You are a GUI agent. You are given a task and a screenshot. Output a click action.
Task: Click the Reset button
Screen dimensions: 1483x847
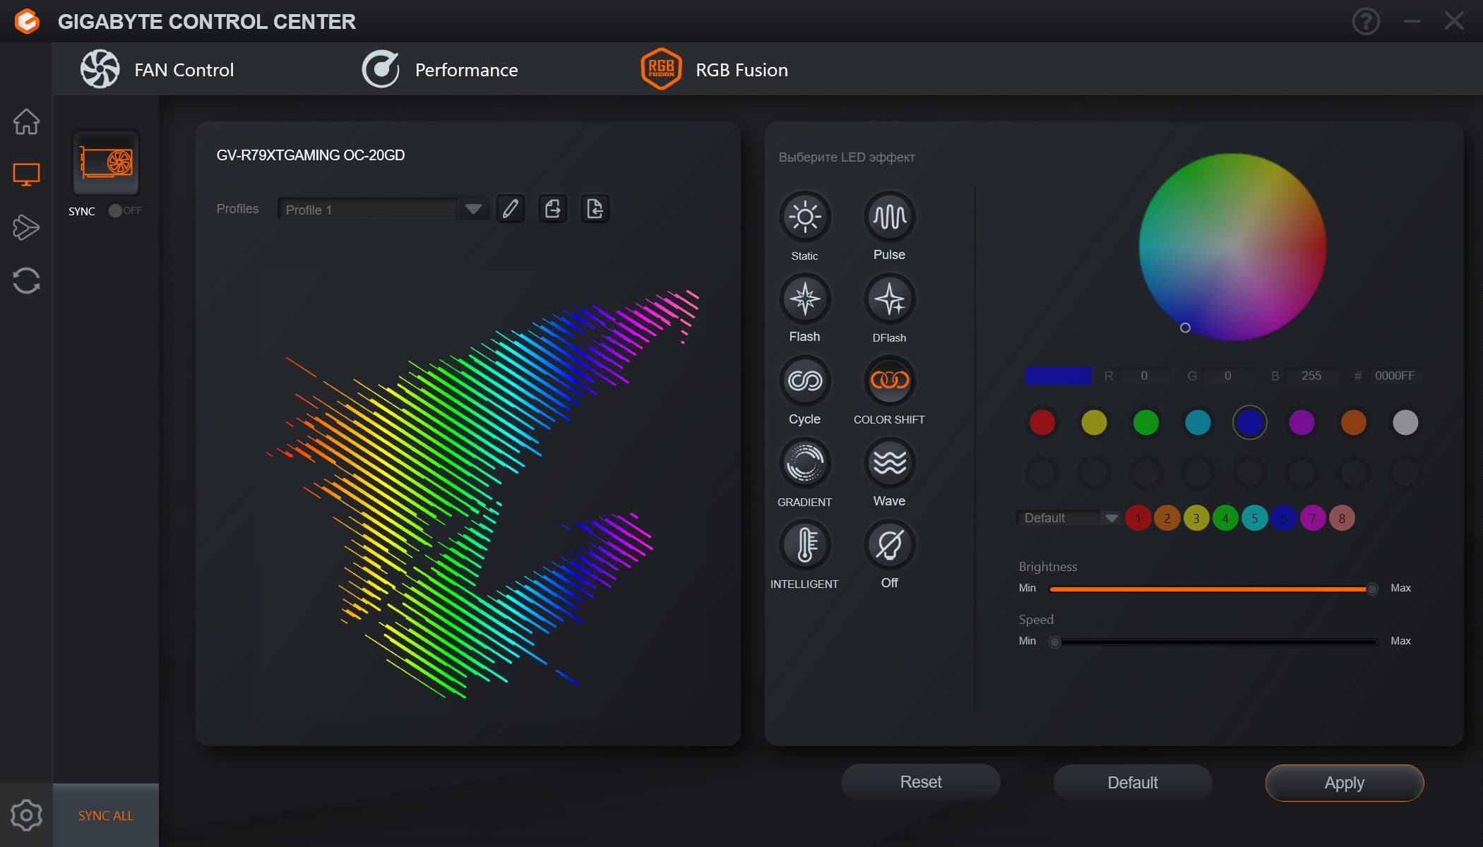[920, 782]
